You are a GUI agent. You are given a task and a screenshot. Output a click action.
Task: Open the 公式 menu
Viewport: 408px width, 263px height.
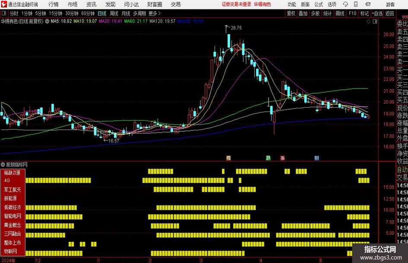318,4
